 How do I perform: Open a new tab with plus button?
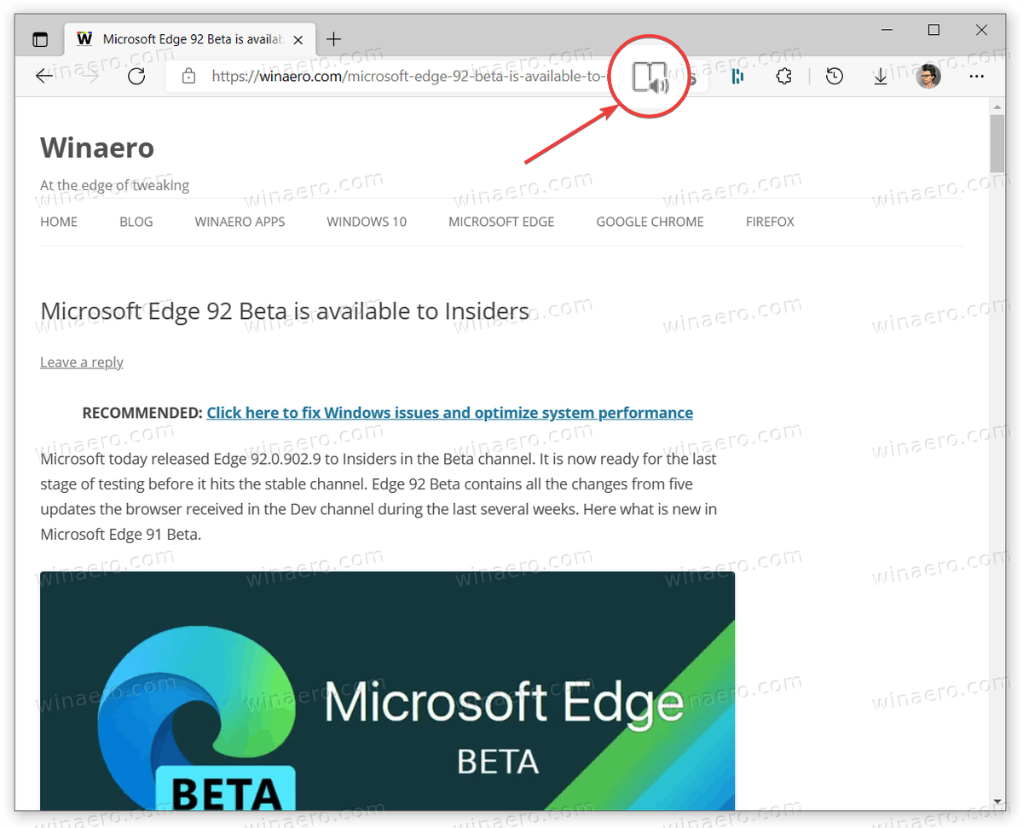click(x=334, y=39)
